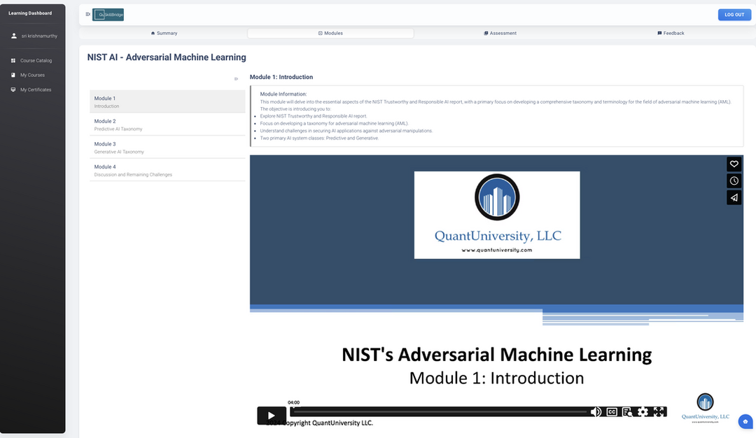Open the Feedback tab
The height and width of the screenshot is (438, 756).
coord(671,33)
